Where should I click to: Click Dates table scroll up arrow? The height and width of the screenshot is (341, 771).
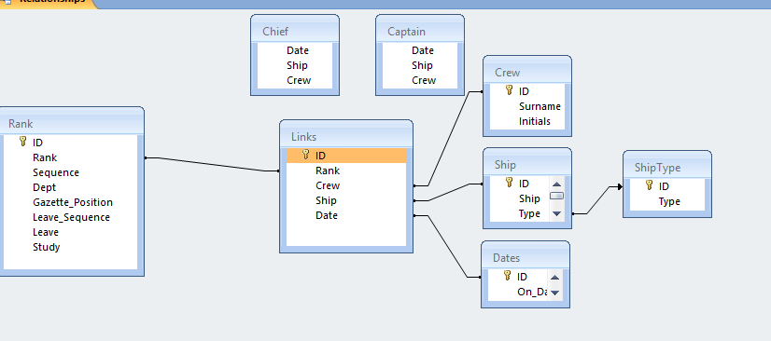[x=555, y=278]
